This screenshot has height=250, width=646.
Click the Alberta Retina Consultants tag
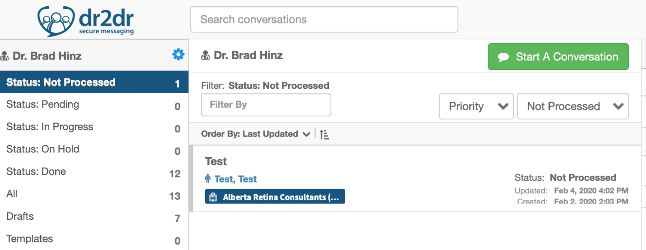coord(275,196)
